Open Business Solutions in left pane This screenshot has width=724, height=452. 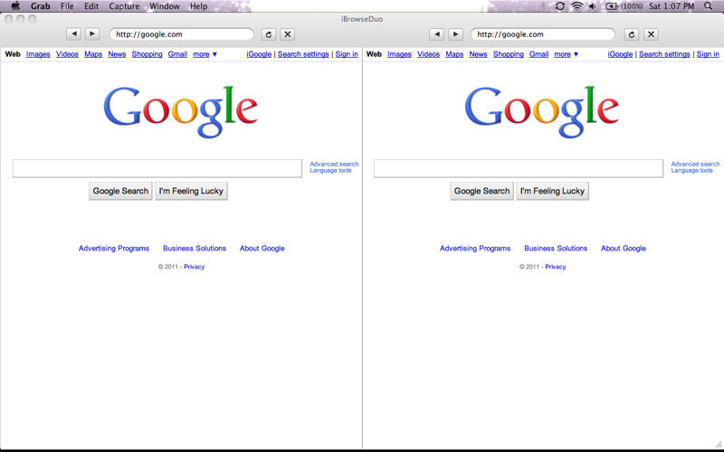click(194, 248)
